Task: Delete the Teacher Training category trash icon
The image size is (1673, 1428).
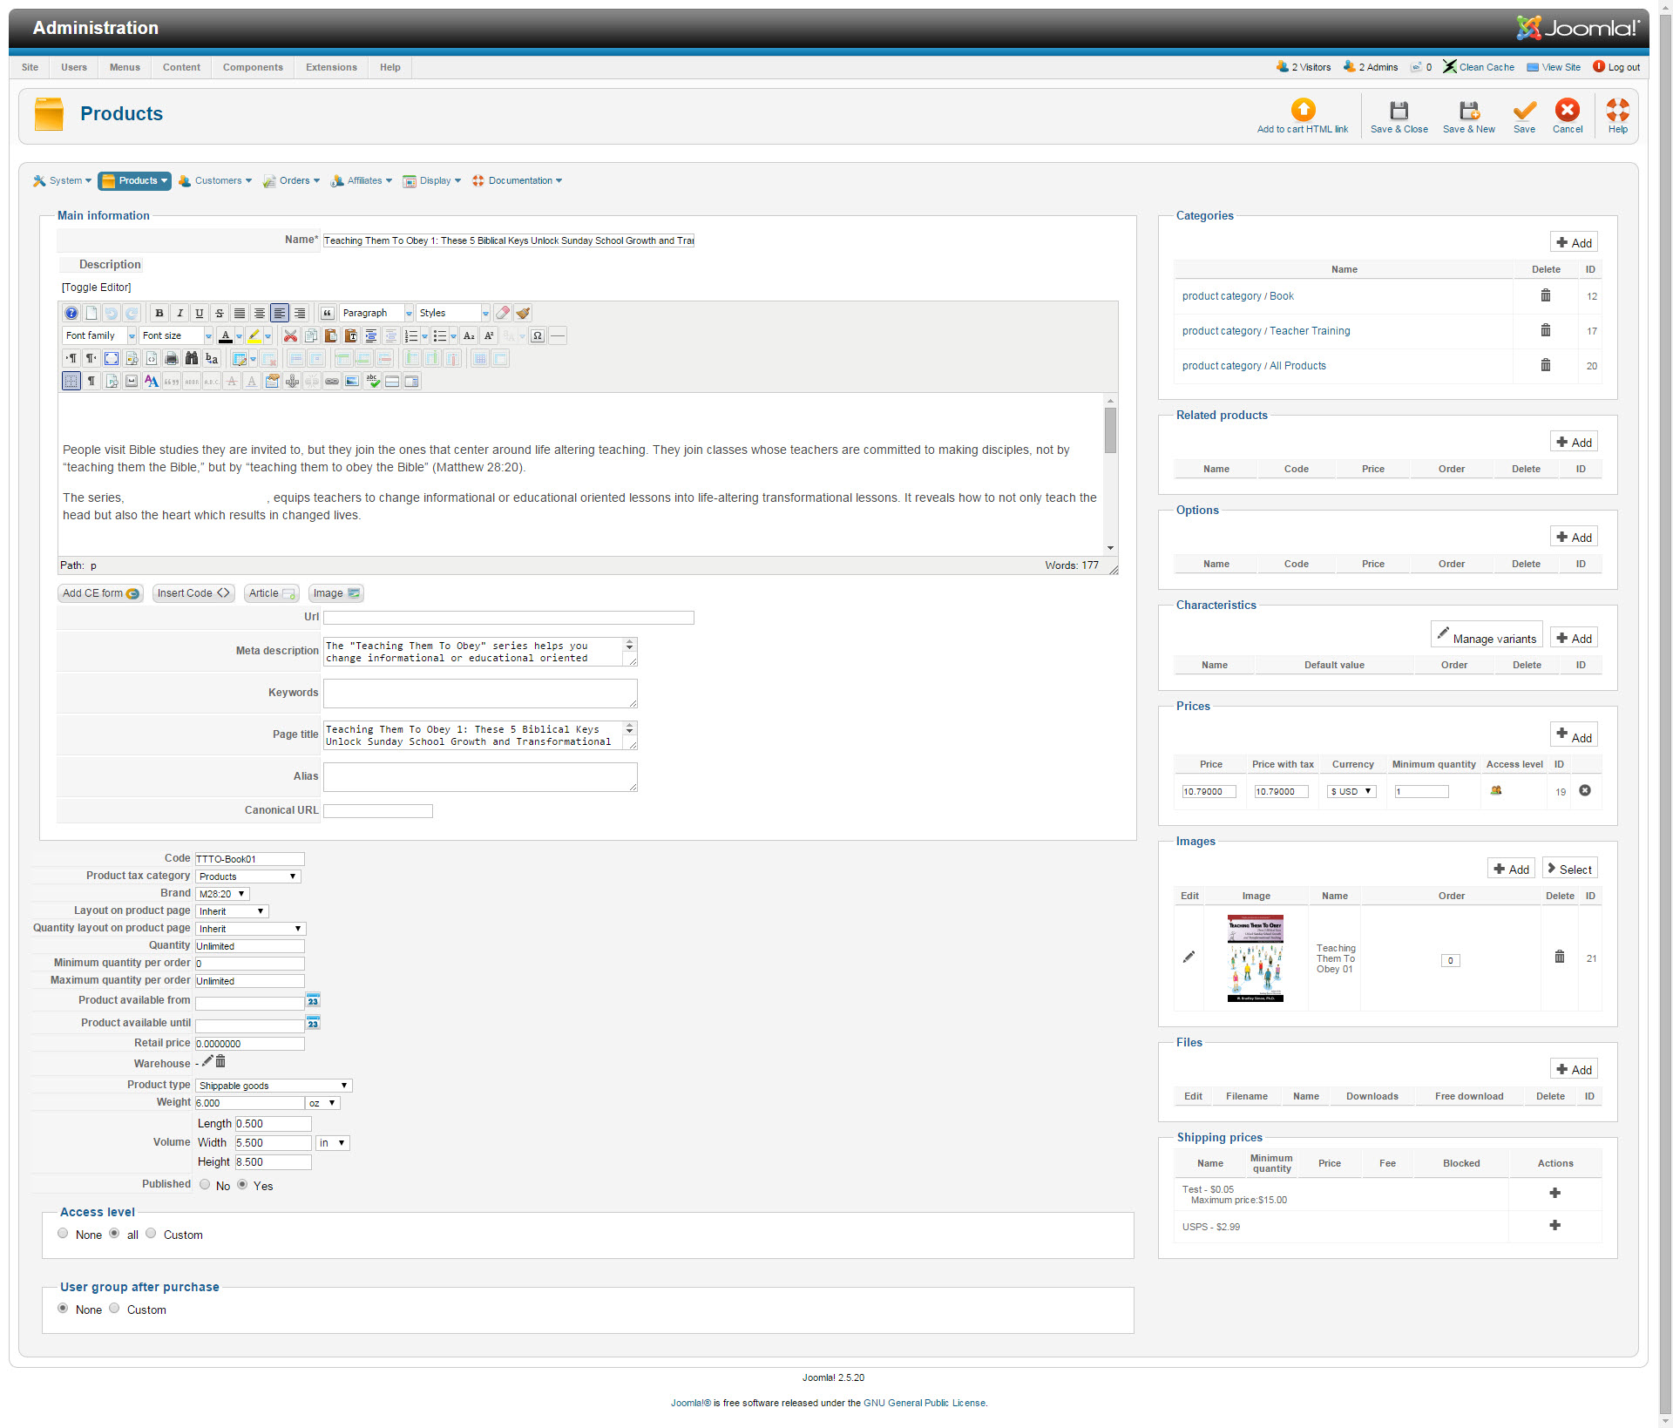Action: pyautogui.click(x=1545, y=331)
